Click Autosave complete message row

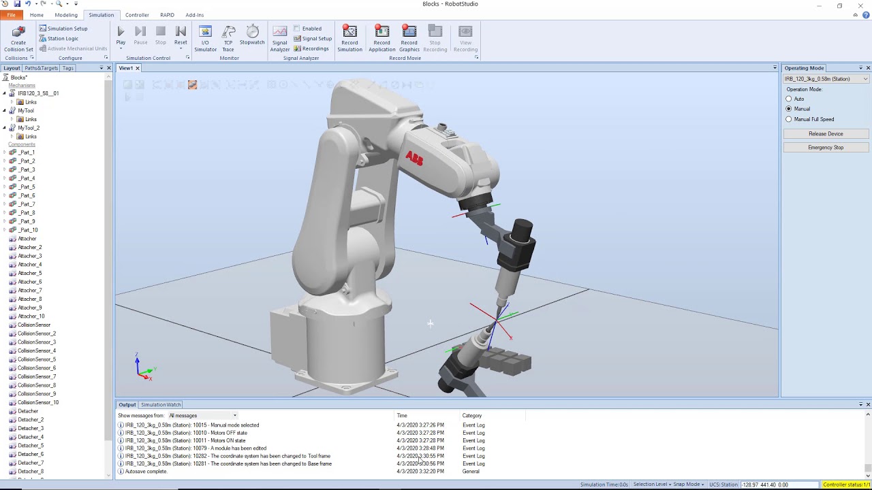146,472
